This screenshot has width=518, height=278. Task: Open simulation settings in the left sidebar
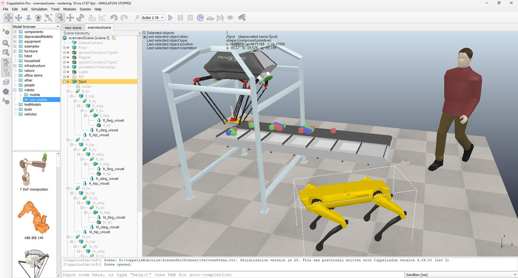[6, 32]
